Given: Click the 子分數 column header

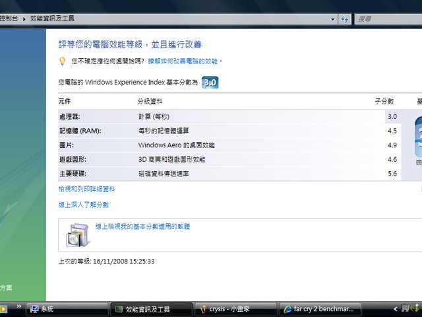Looking at the screenshot, I should pyautogui.click(x=384, y=102).
